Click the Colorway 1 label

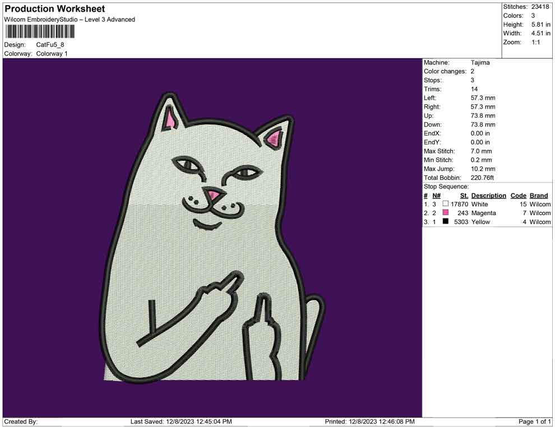coord(52,54)
